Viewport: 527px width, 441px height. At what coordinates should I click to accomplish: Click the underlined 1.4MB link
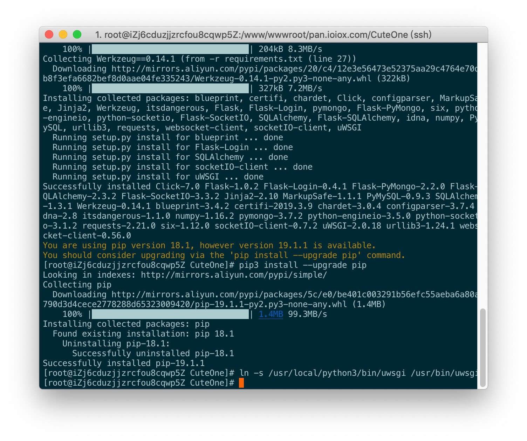click(271, 314)
